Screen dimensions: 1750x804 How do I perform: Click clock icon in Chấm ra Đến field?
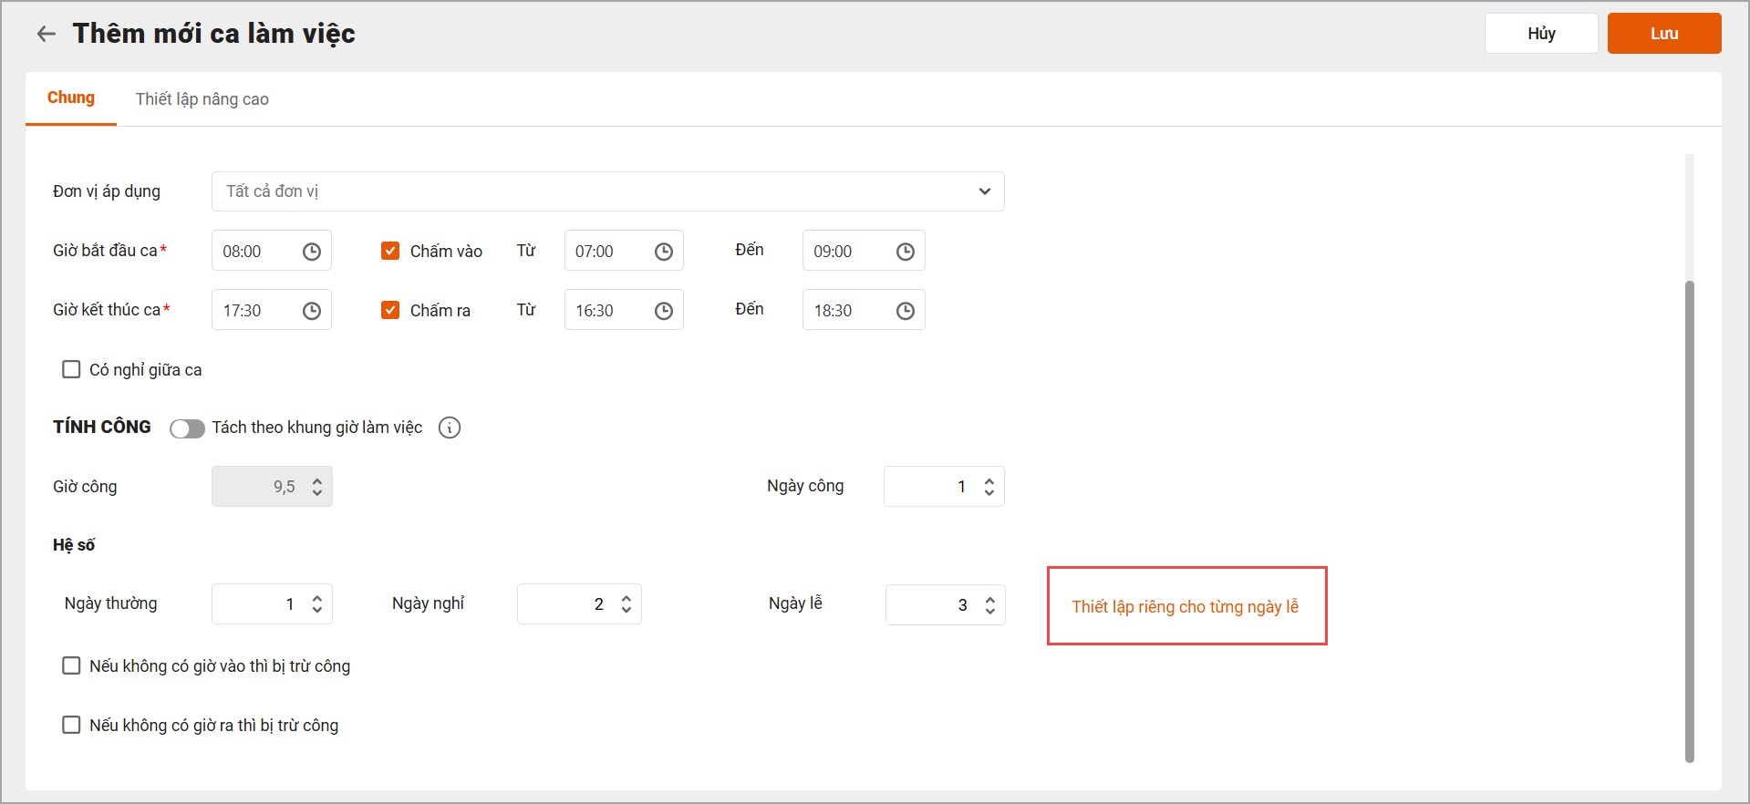905,311
